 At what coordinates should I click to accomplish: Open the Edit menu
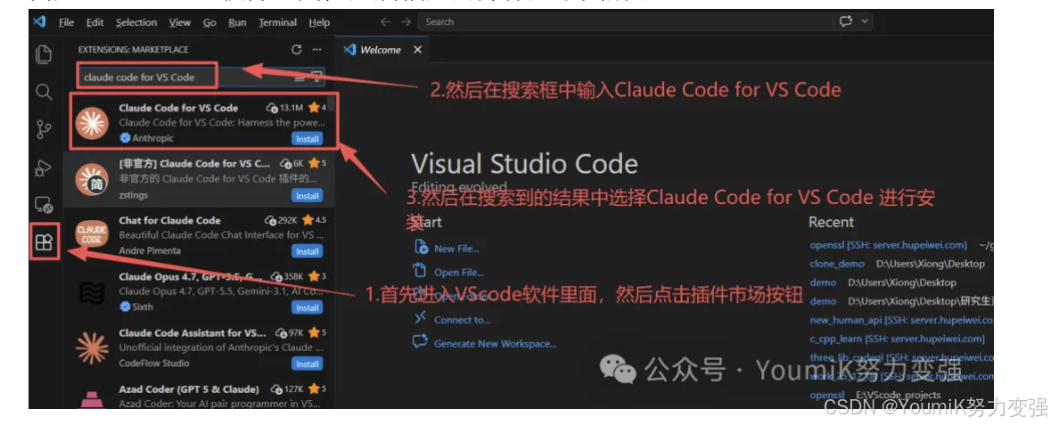coord(95,22)
